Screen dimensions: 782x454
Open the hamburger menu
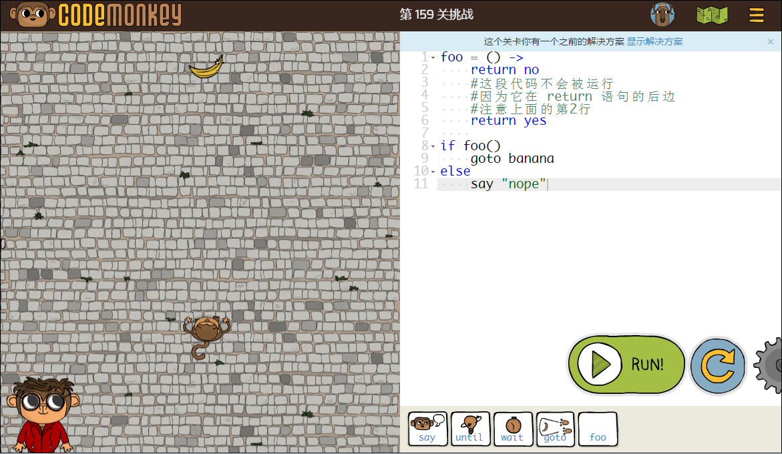[756, 15]
